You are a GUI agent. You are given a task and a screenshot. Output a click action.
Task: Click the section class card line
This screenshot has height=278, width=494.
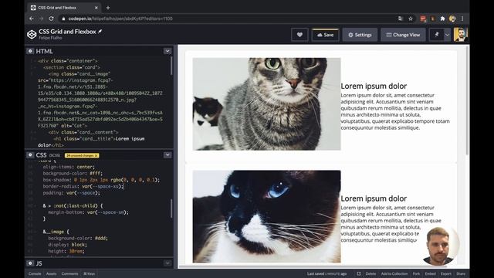coord(72,67)
